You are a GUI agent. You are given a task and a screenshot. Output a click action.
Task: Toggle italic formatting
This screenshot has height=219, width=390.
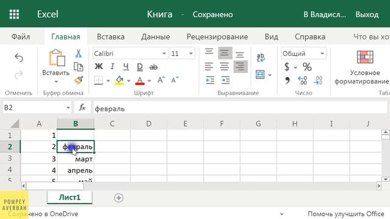(112, 66)
